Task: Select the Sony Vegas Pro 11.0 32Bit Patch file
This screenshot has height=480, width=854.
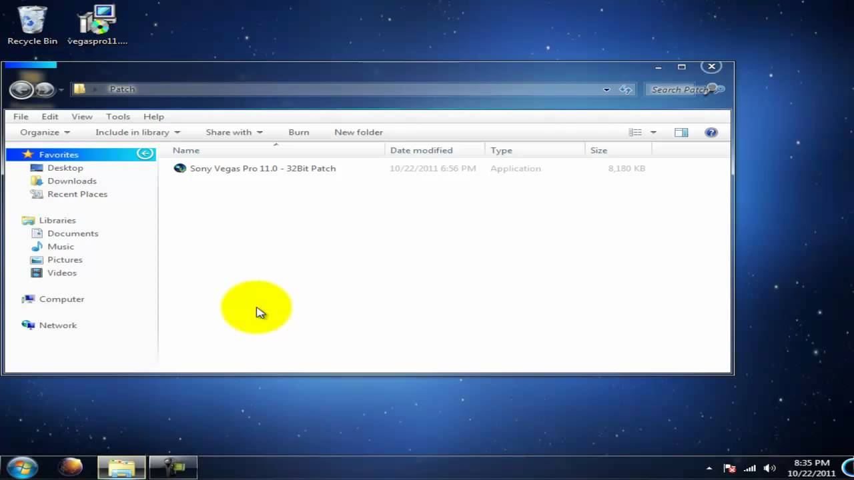Action: pyautogui.click(x=263, y=169)
